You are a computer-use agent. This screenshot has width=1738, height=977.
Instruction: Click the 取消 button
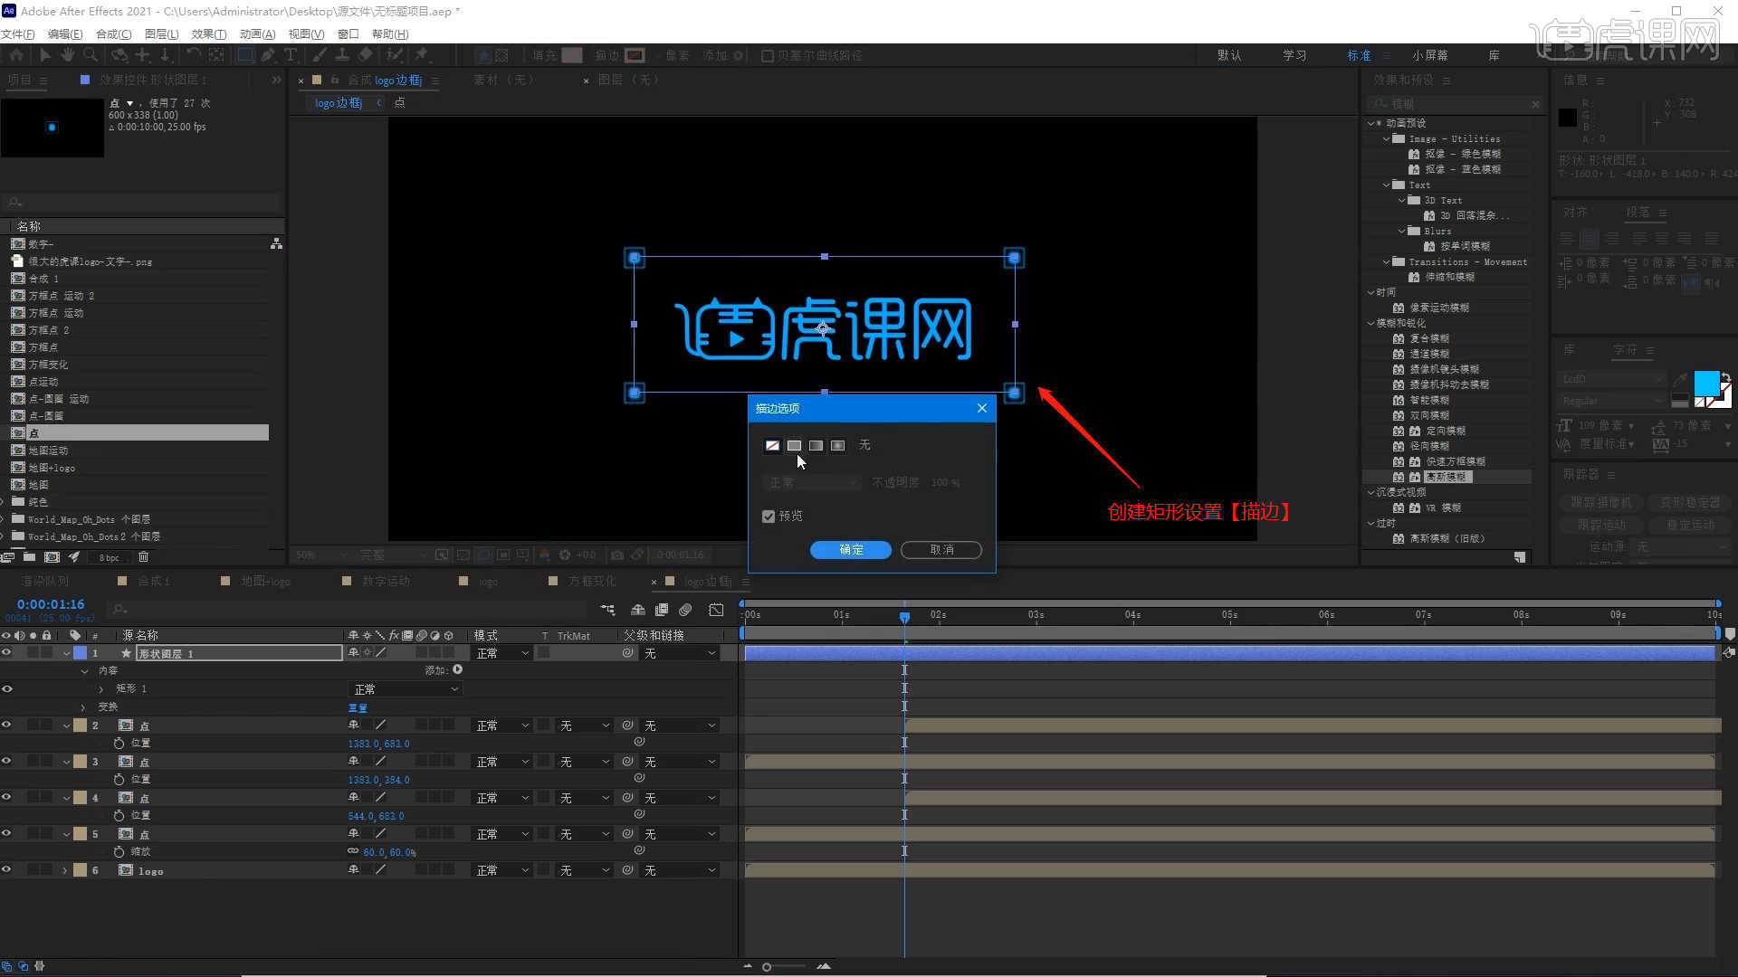coord(941,550)
